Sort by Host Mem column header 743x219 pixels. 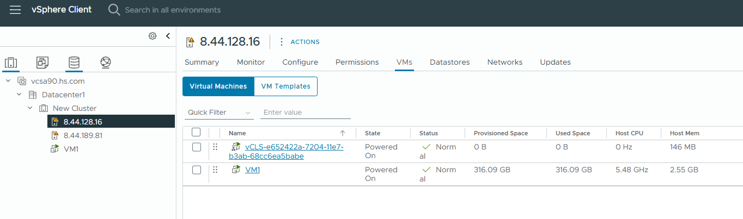[685, 133]
